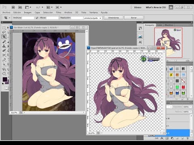The height and width of the screenshot is (145, 194).
Task: Zoom in using Navigator large mountains icon
Action: click(188, 60)
